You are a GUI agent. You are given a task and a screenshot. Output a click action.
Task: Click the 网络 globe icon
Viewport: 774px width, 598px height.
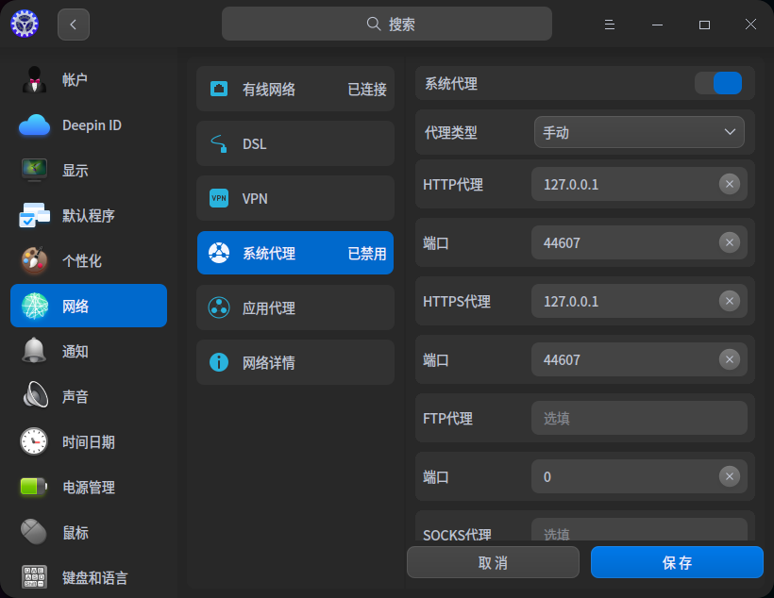(x=35, y=306)
